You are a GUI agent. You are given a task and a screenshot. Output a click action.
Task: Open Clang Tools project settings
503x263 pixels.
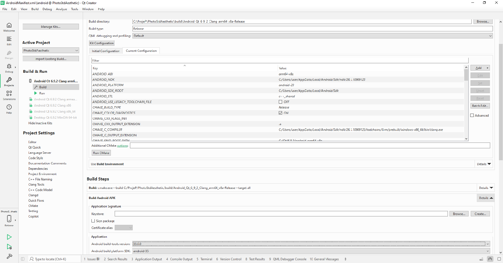coord(36,185)
